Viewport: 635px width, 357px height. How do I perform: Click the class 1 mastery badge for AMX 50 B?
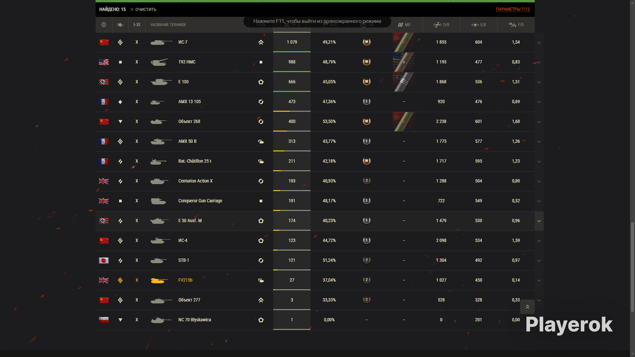(x=366, y=141)
